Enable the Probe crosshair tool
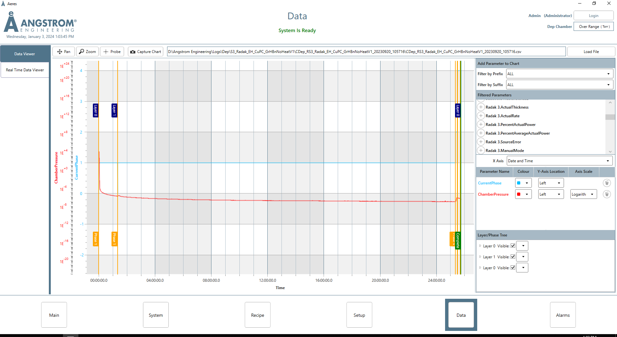Viewport: 617px width, 337px height. click(112, 52)
